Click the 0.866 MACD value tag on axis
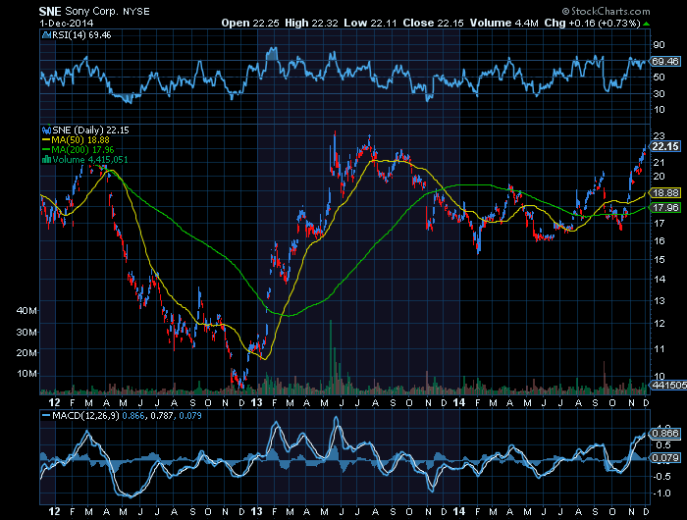Viewport: 687px width, 520px height. (x=665, y=434)
